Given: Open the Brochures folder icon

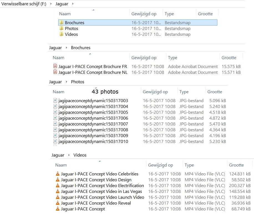Looking at the screenshot, I should pos(61,22).
